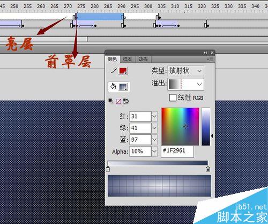Close the color panel
Screen dimensions: 268x224
pos(212,53)
